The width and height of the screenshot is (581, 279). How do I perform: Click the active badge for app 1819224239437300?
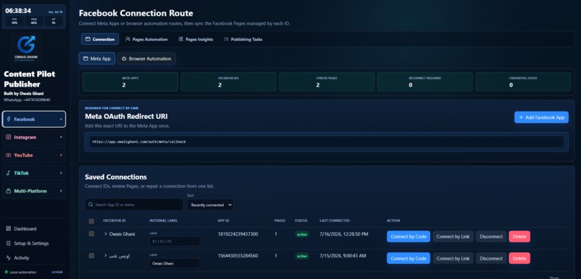302,234
